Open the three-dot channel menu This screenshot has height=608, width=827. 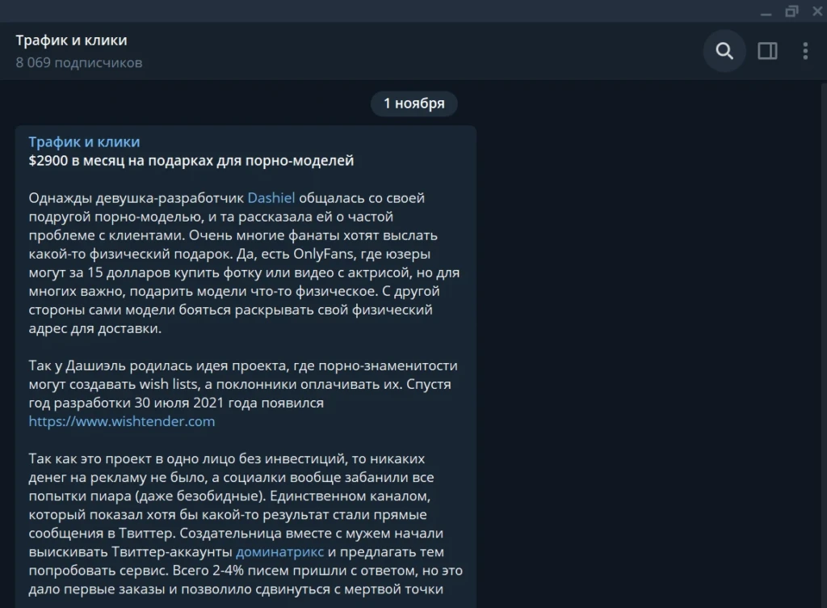[805, 51]
